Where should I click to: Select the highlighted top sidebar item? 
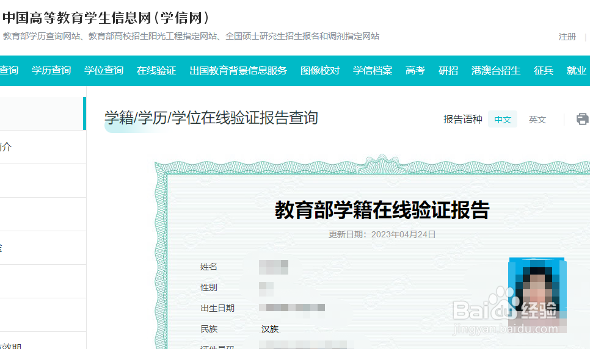click(x=43, y=113)
